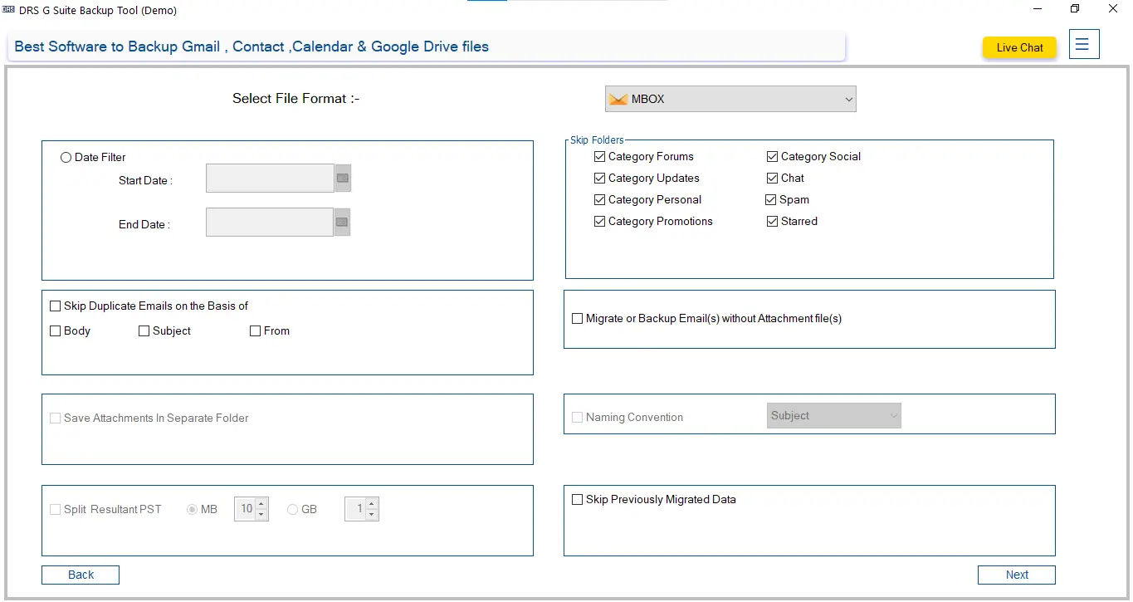The width and height of the screenshot is (1133, 602).
Task: Click the End Date input field
Action: pos(270,222)
